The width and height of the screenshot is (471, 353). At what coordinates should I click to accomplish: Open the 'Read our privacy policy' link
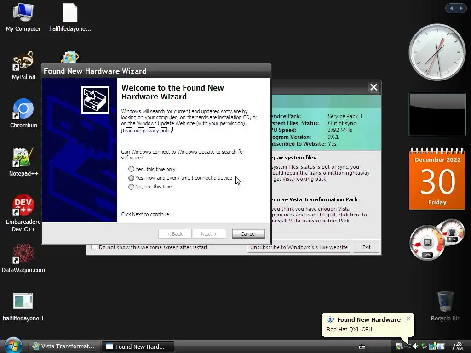tap(147, 131)
